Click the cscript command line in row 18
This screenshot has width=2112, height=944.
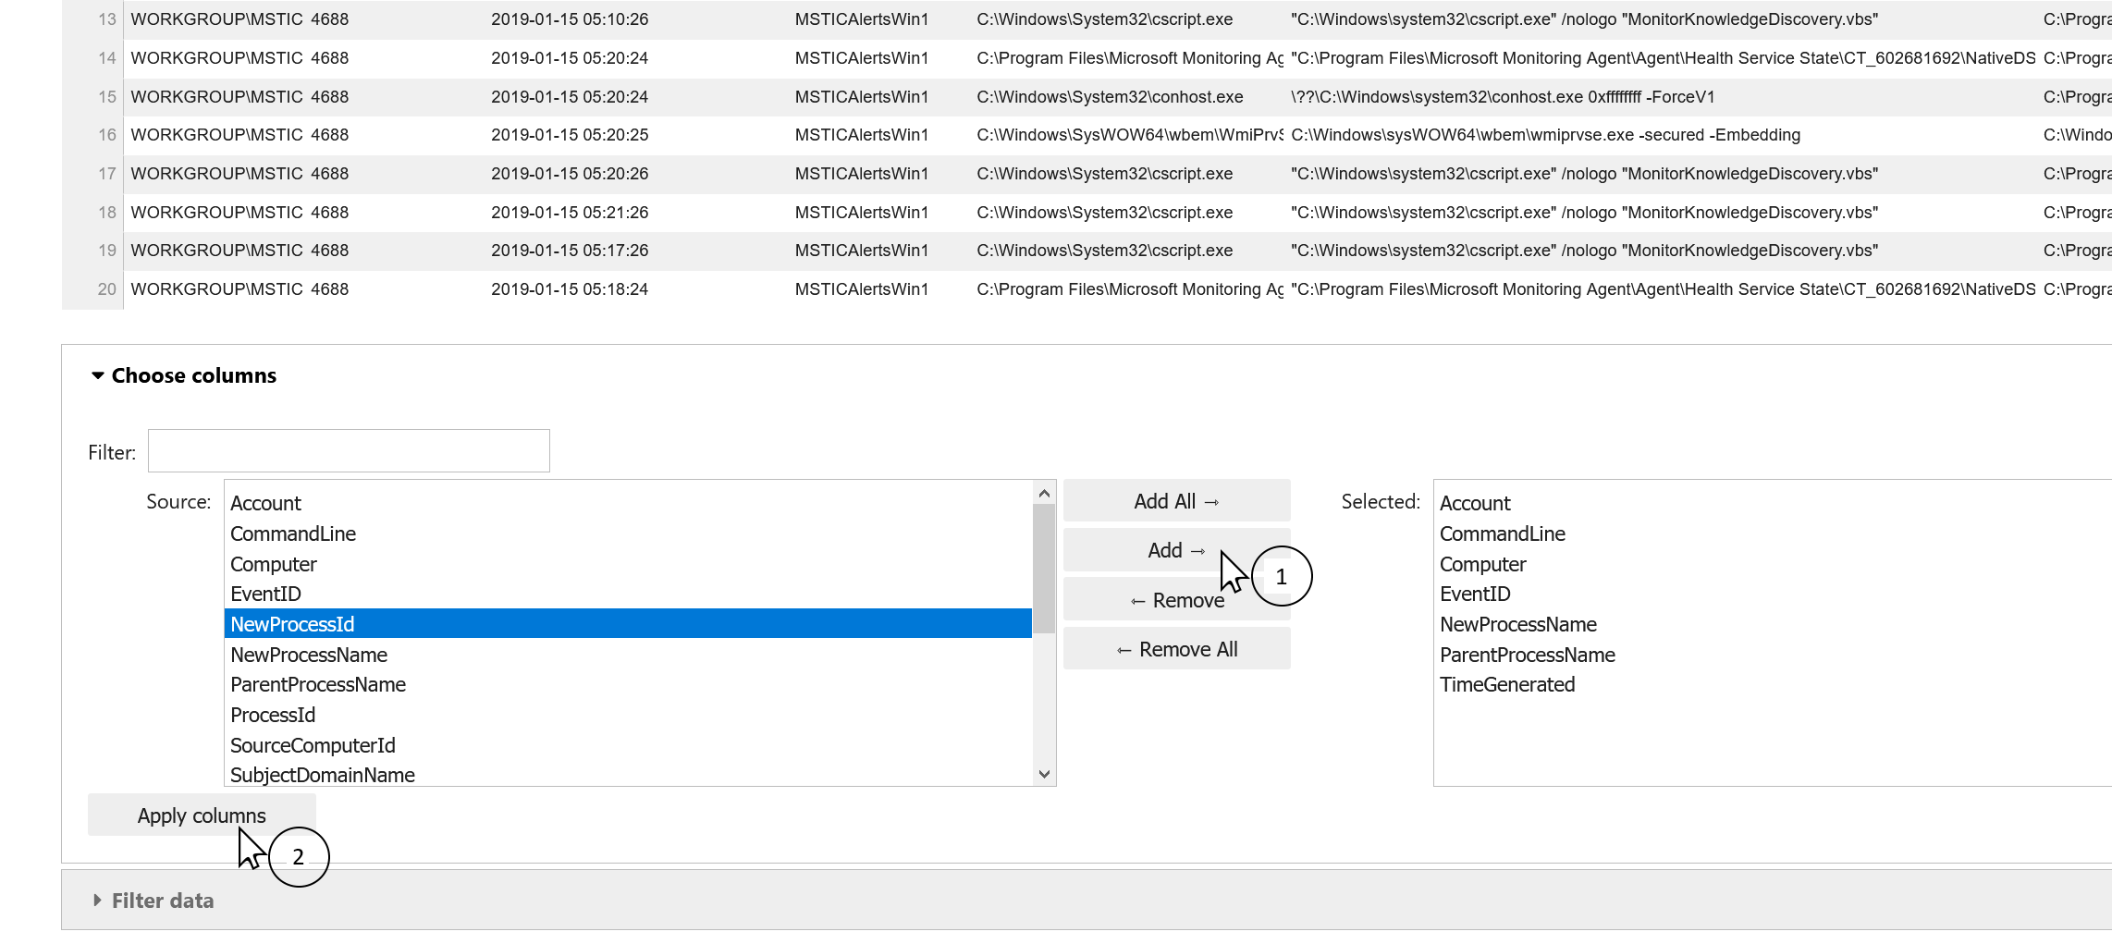(1584, 213)
